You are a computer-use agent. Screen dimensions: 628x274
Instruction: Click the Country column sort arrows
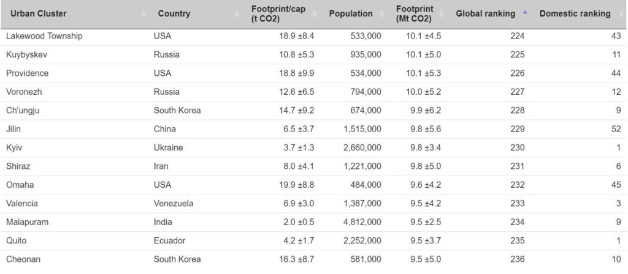238,14
